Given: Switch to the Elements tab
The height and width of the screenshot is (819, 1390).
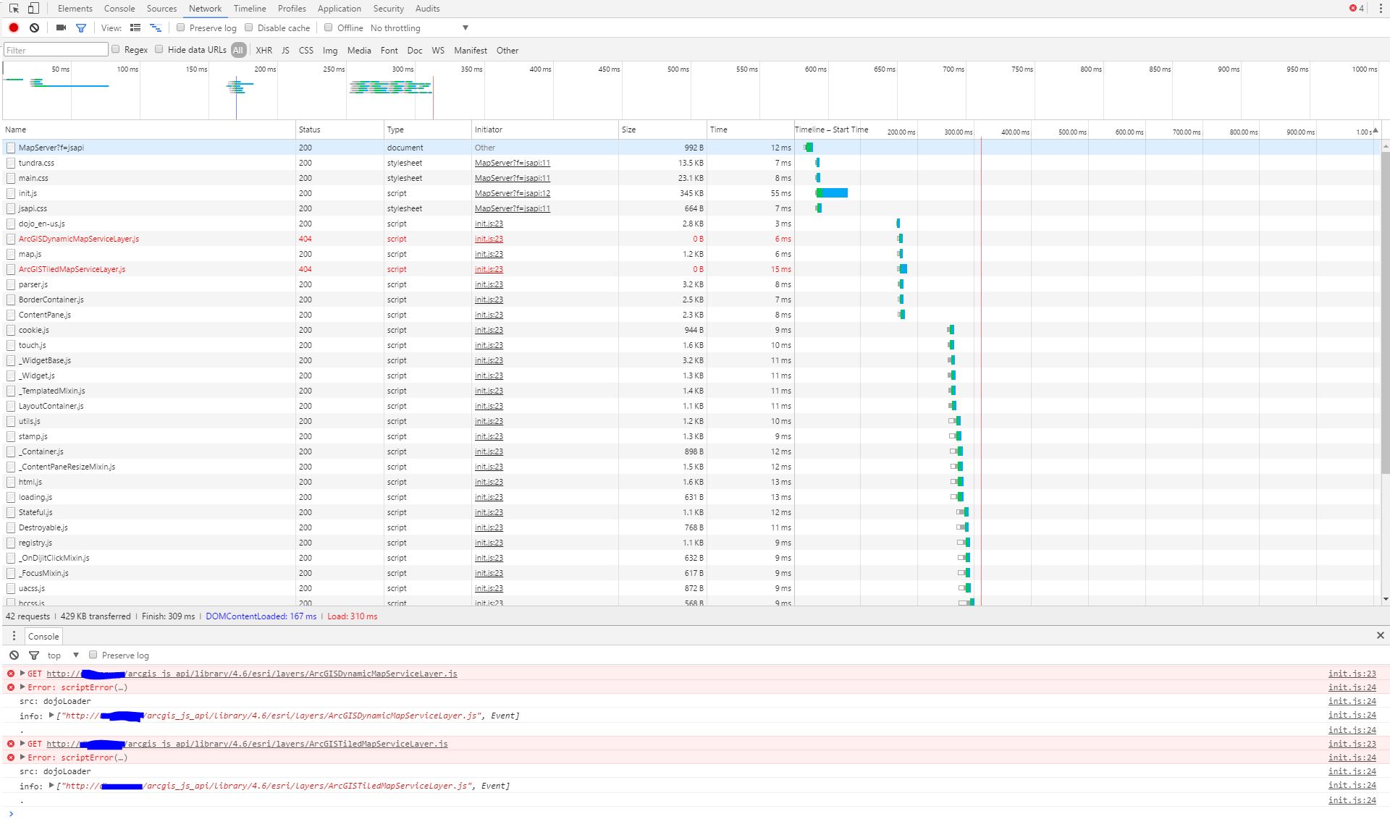Looking at the screenshot, I should (x=75, y=9).
